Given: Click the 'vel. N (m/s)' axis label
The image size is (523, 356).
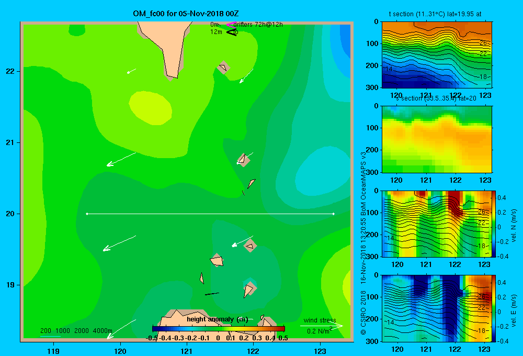Looking at the screenshot, I should tap(514, 226).
